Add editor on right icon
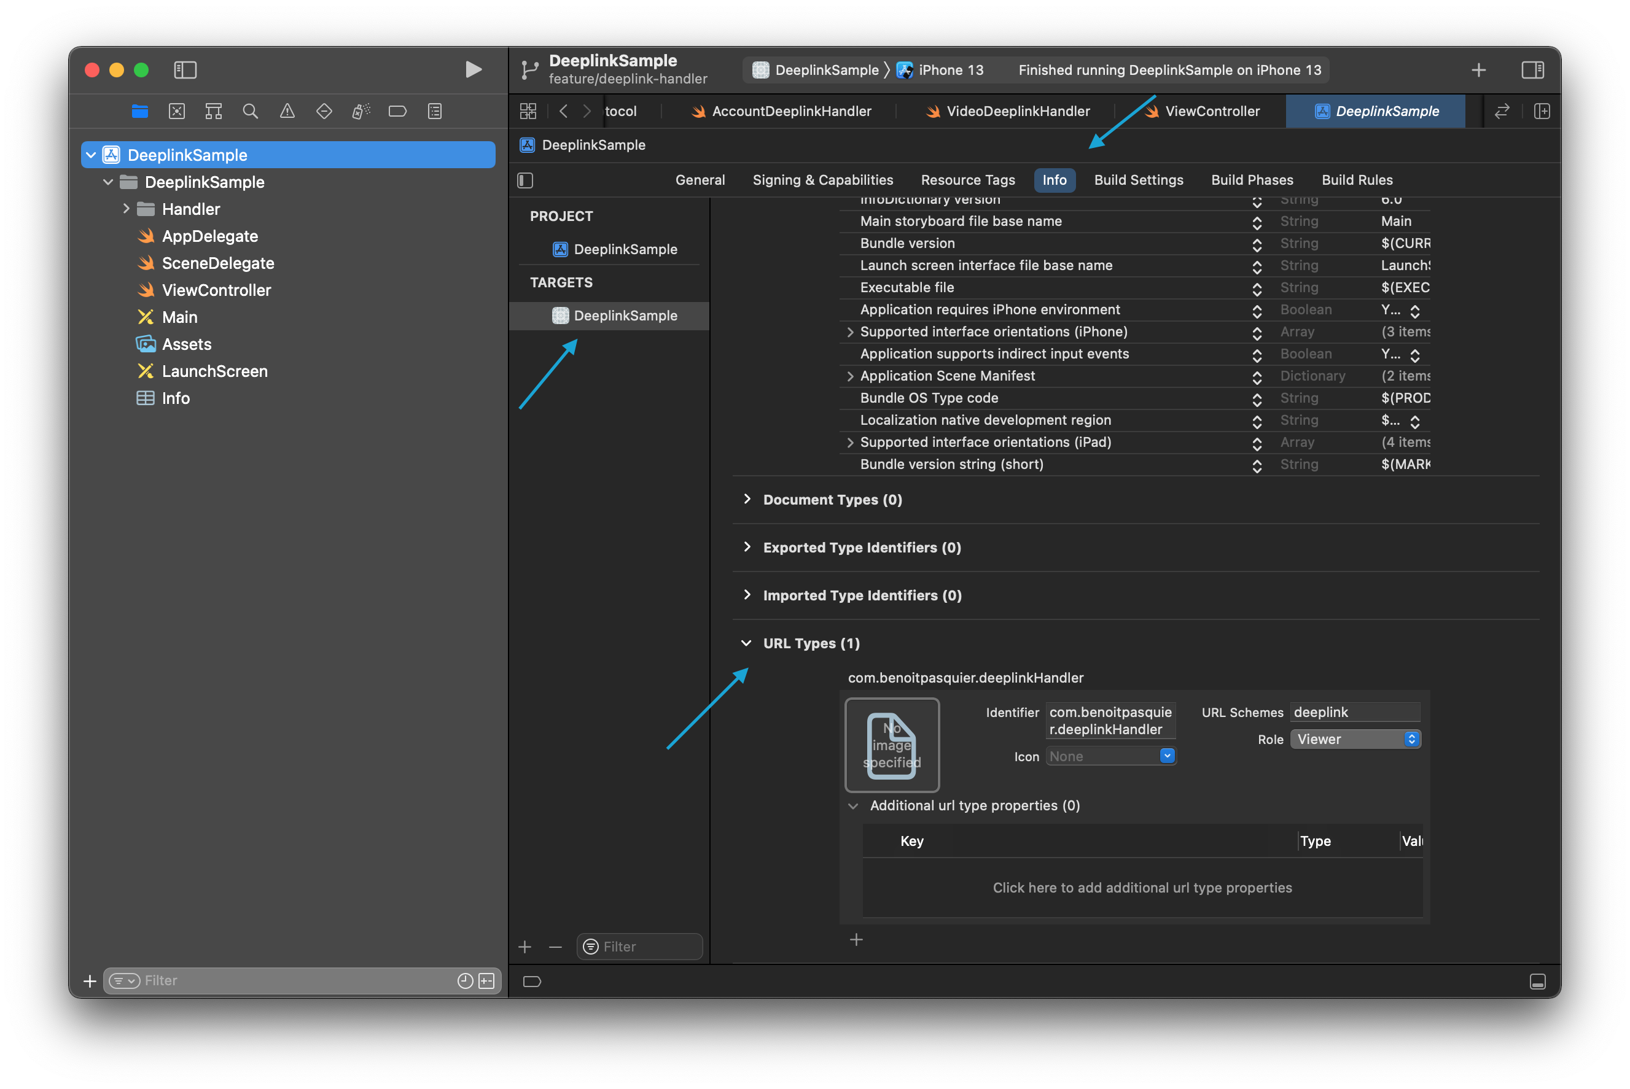The width and height of the screenshot is (1630, 1089). (1541, 111)
